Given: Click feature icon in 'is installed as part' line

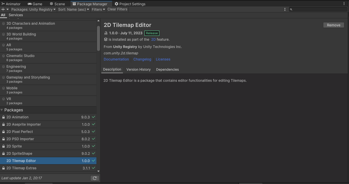Looking at the screenshot, I should pyautogui.click(x=106, y=39).
